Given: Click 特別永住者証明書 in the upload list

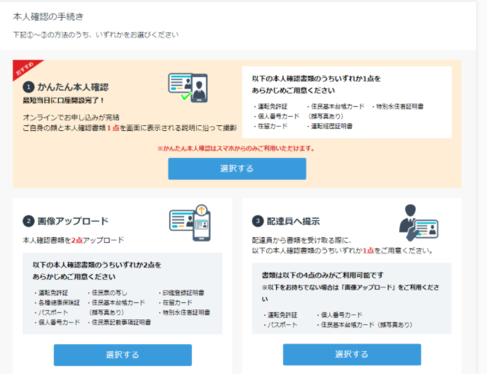Looking at the screenshot, I should pos(186,312).
